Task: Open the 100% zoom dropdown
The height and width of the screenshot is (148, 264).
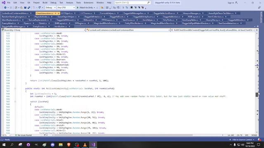Action: (6, 135)
